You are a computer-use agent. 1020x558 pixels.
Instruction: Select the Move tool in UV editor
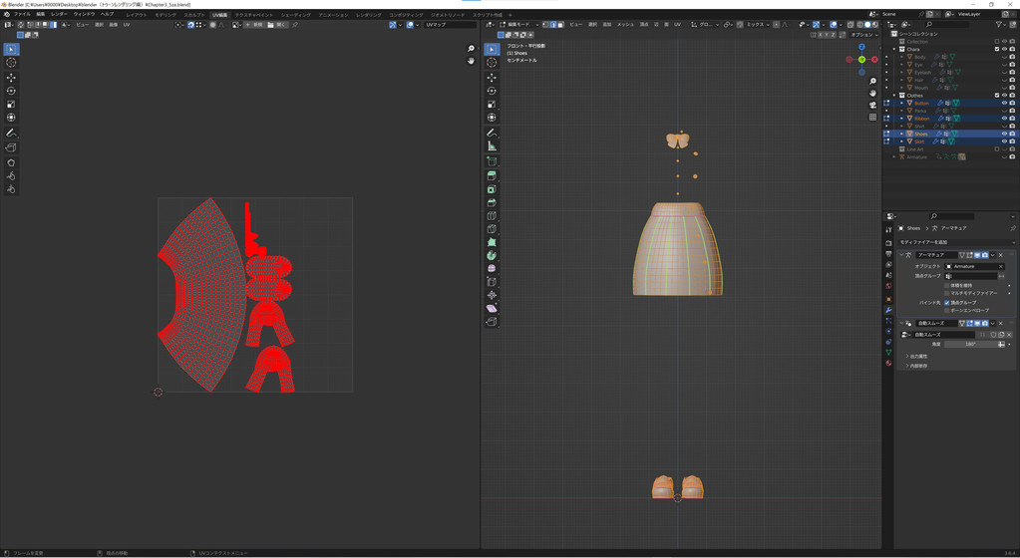pyautogui.click(x=11, y=77)
